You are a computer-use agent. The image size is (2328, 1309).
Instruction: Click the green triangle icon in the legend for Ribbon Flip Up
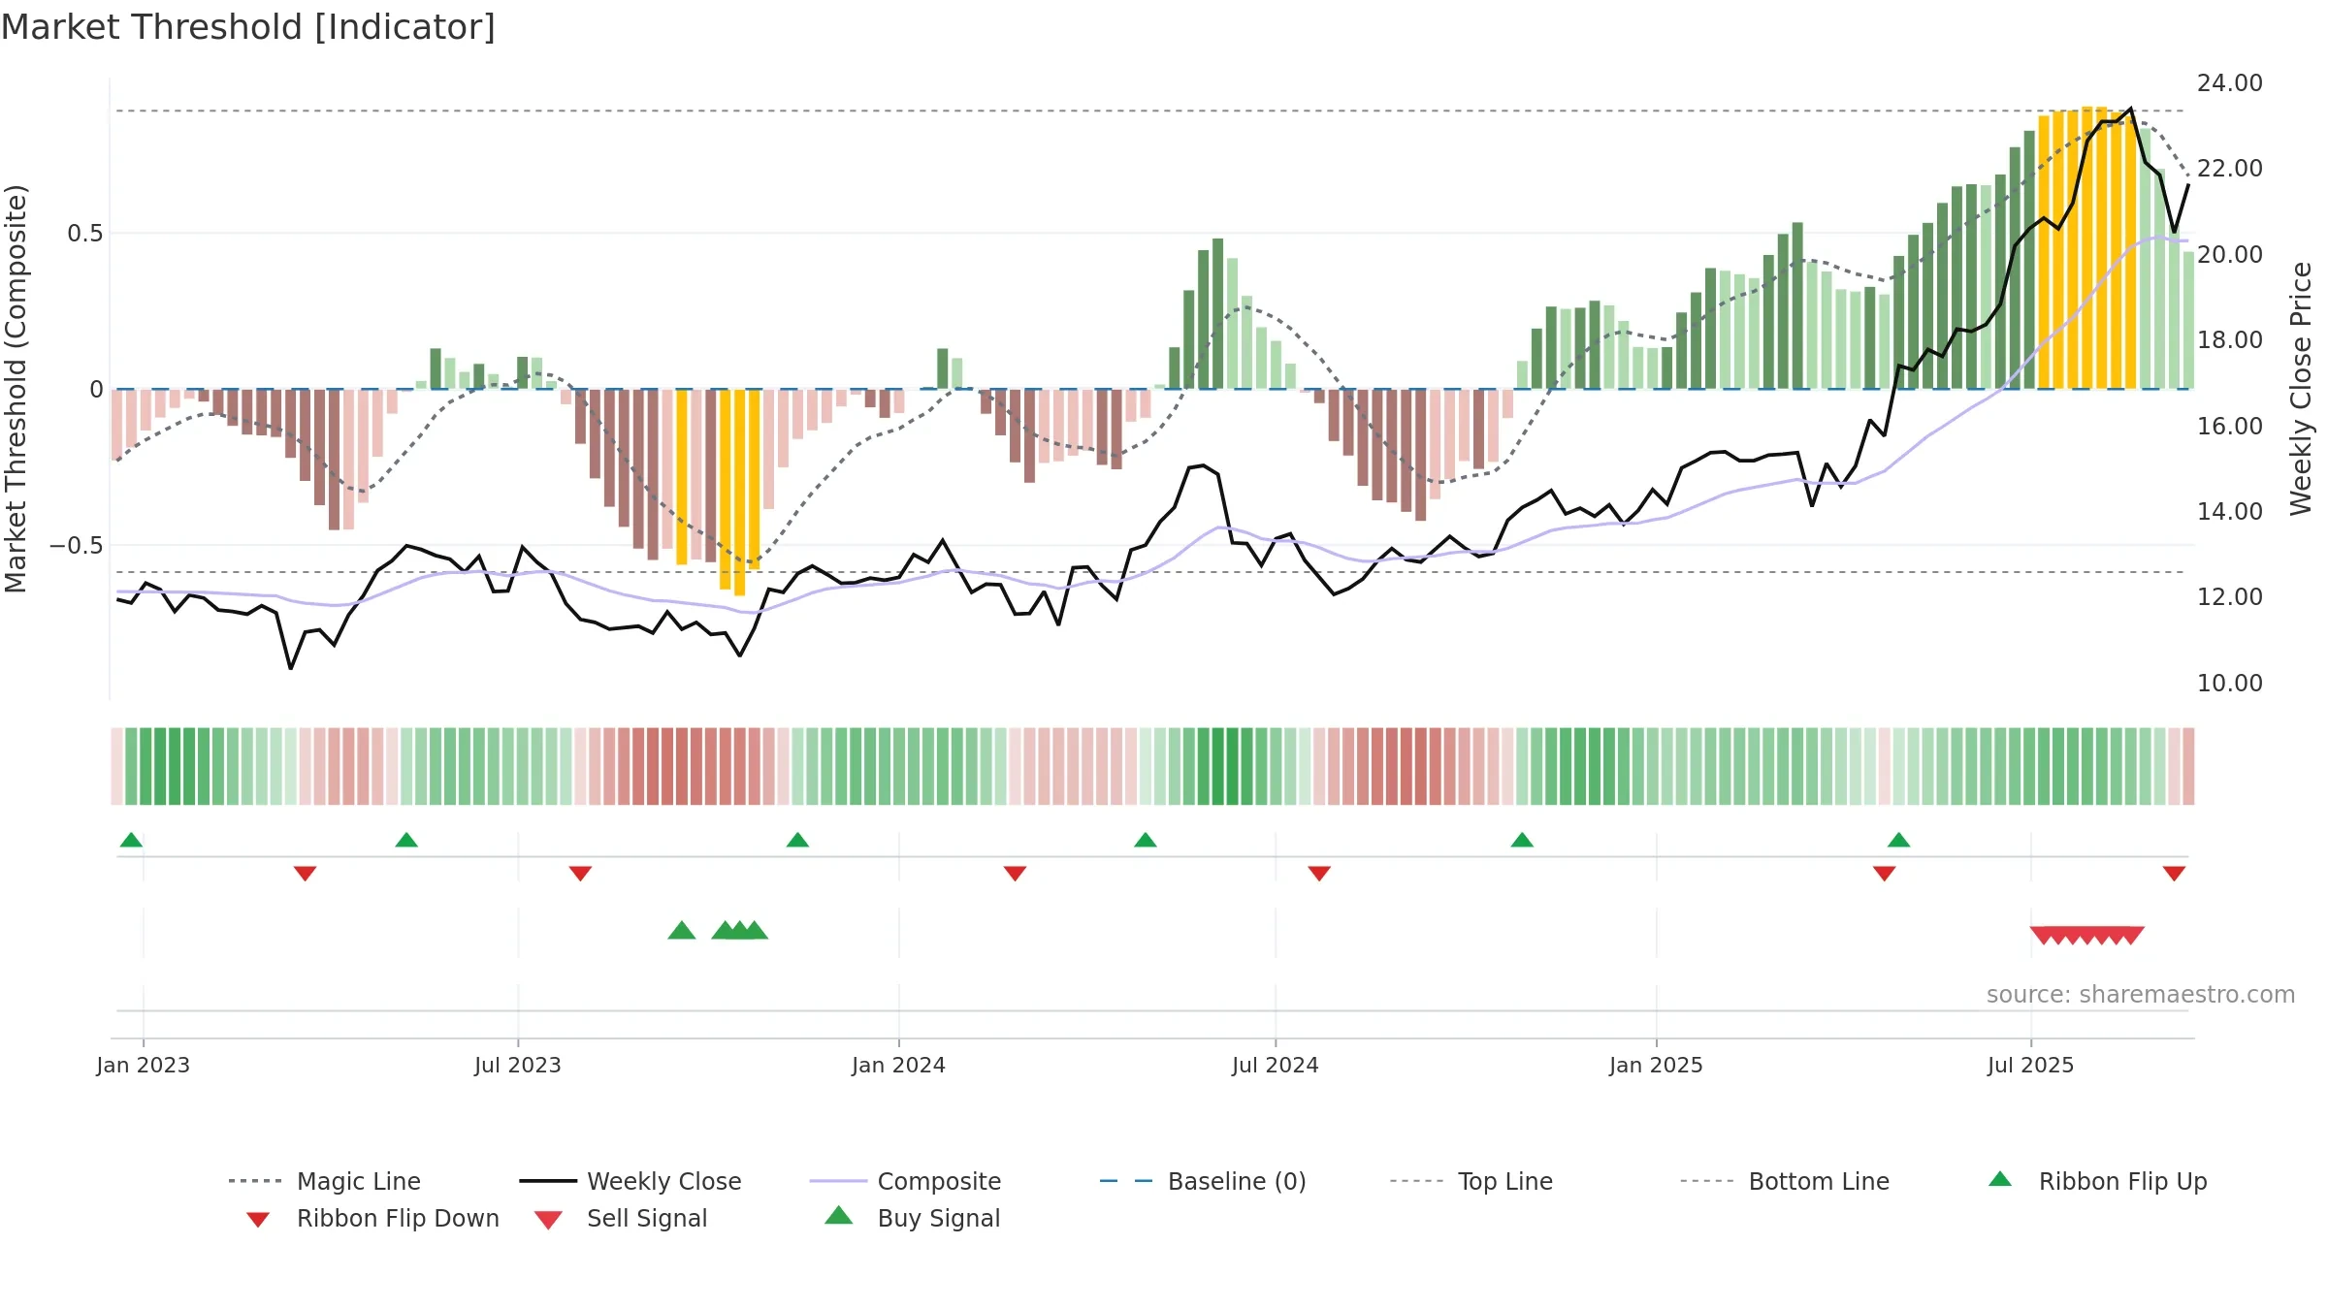(x=2000, y=1179)
